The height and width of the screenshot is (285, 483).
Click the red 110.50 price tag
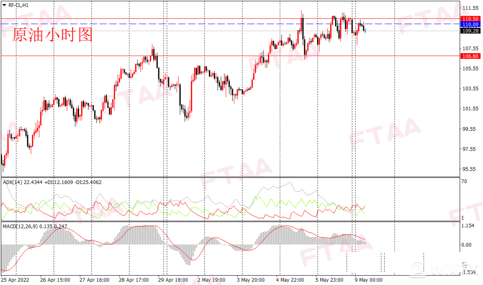(470, 19)
